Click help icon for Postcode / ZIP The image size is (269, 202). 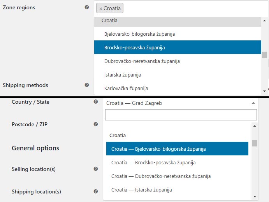(96, 124)
